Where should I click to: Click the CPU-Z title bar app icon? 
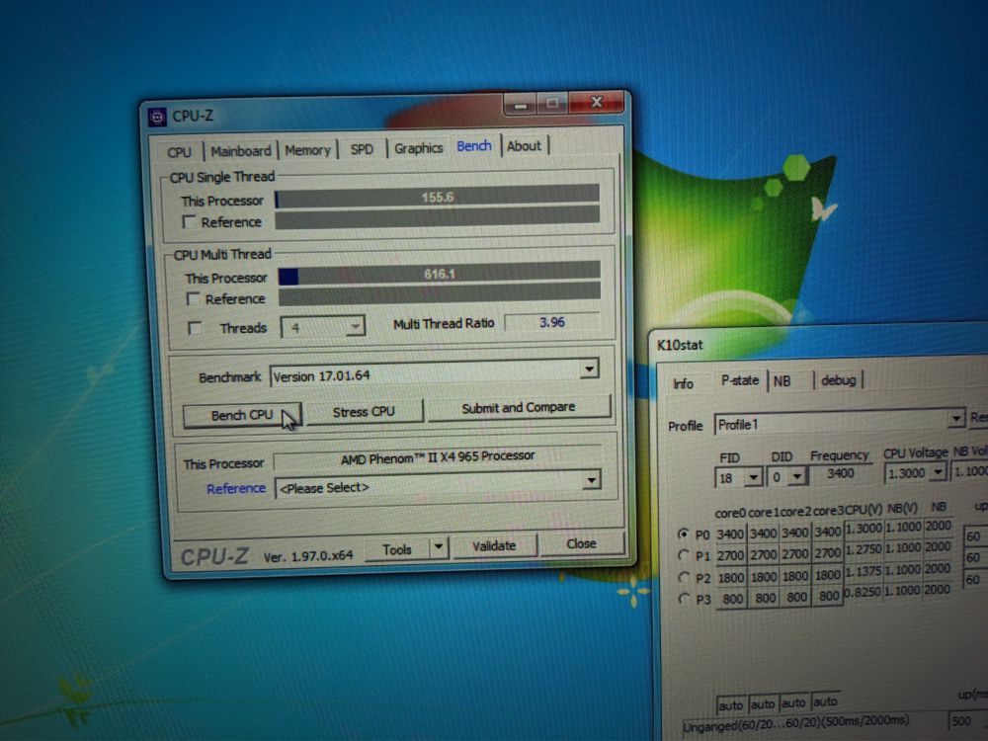(156, 117)
